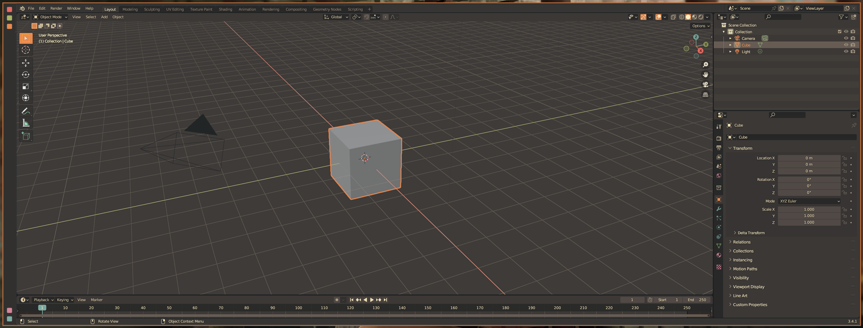Select the Measure tool
The image size is (863, 328).
pos(26,123)
